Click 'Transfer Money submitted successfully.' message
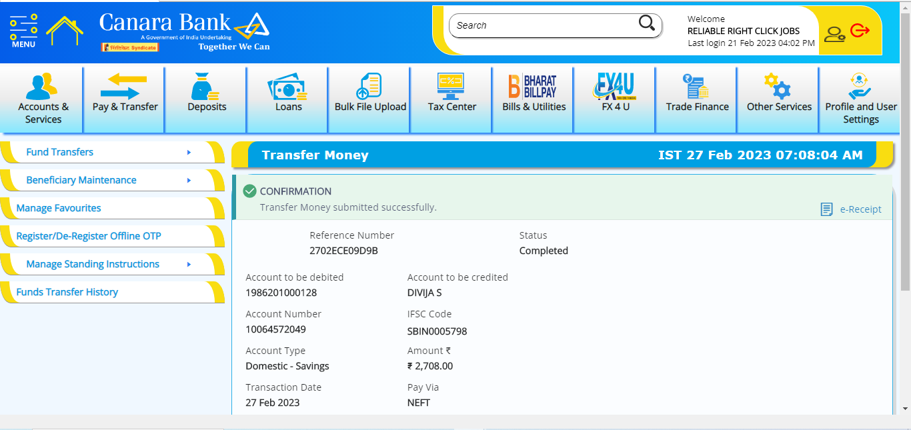Viewport: 911px width, 430px height. click(x=348, y=207)
